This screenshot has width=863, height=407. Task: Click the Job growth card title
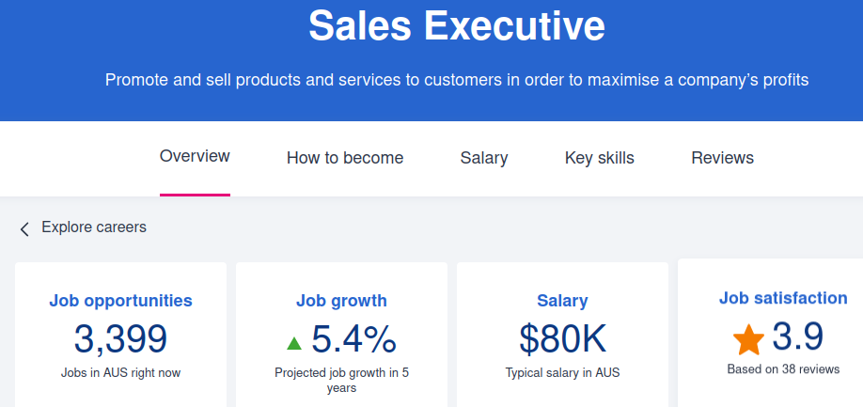[x=341, y=301]
